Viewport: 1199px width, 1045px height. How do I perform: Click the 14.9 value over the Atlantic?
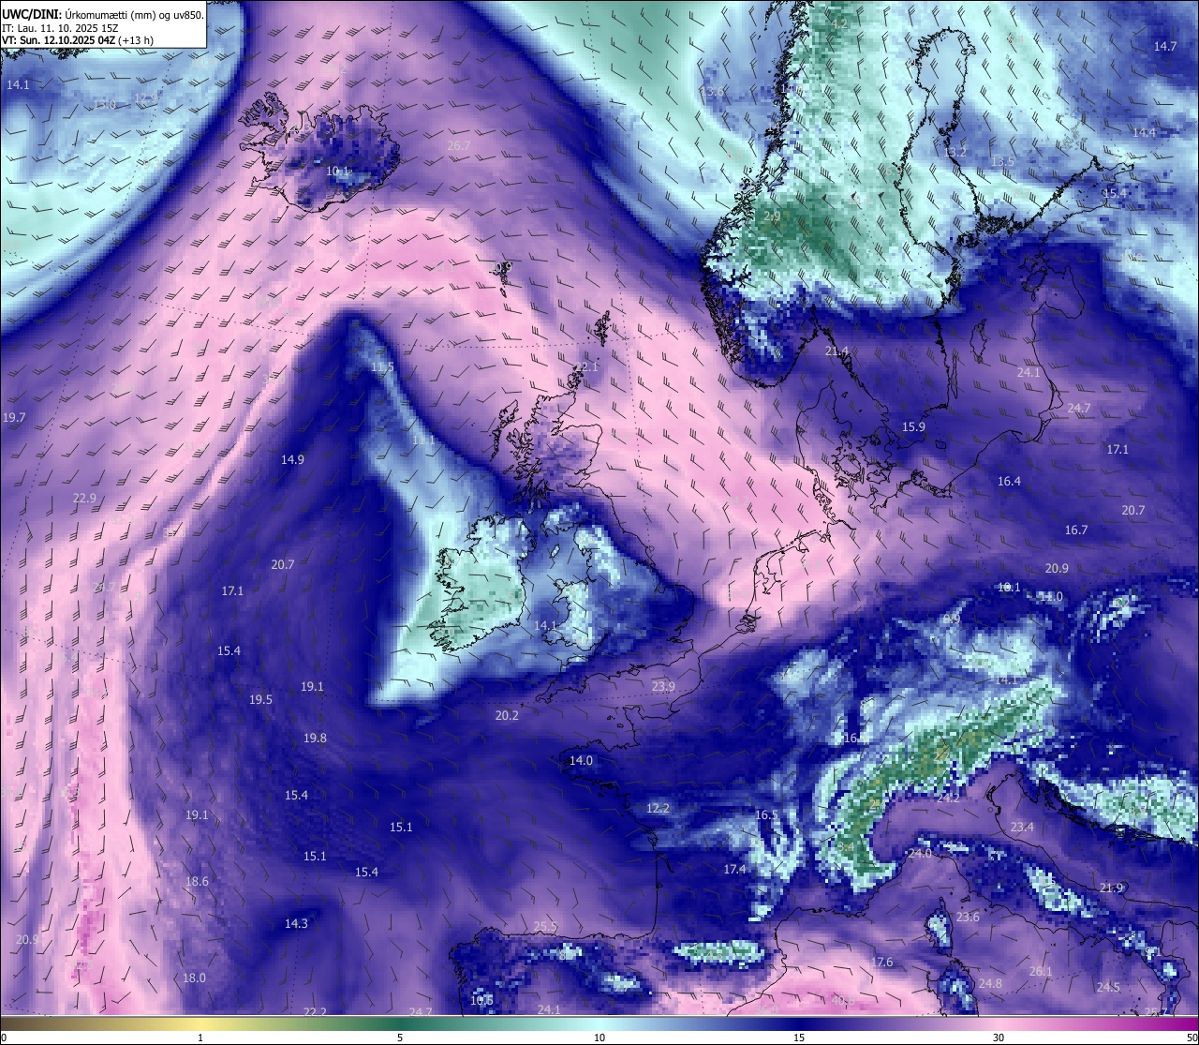click(292, 459)
